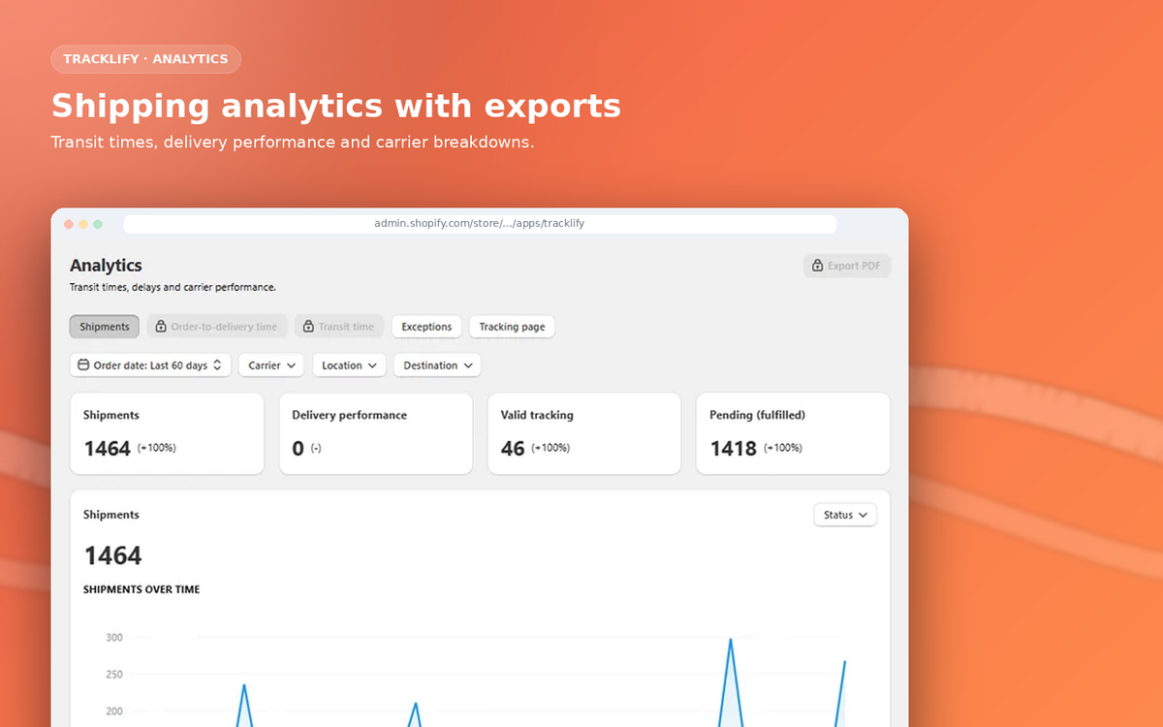Click the browser address bar showing admin.shopify.com
This screenshot has height=727, width=1163.
click(x=480, y=224)
